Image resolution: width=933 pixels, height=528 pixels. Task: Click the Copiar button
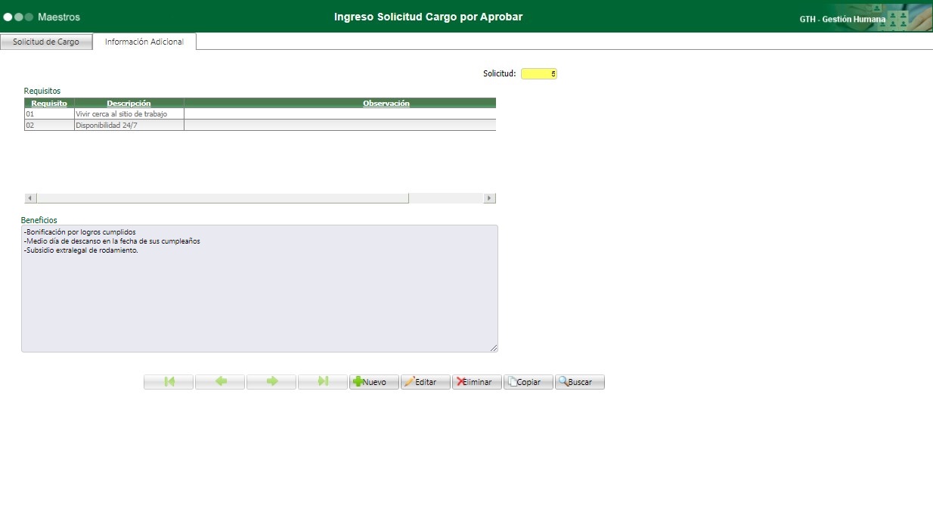pyautogui.click(x=528, y=382)
